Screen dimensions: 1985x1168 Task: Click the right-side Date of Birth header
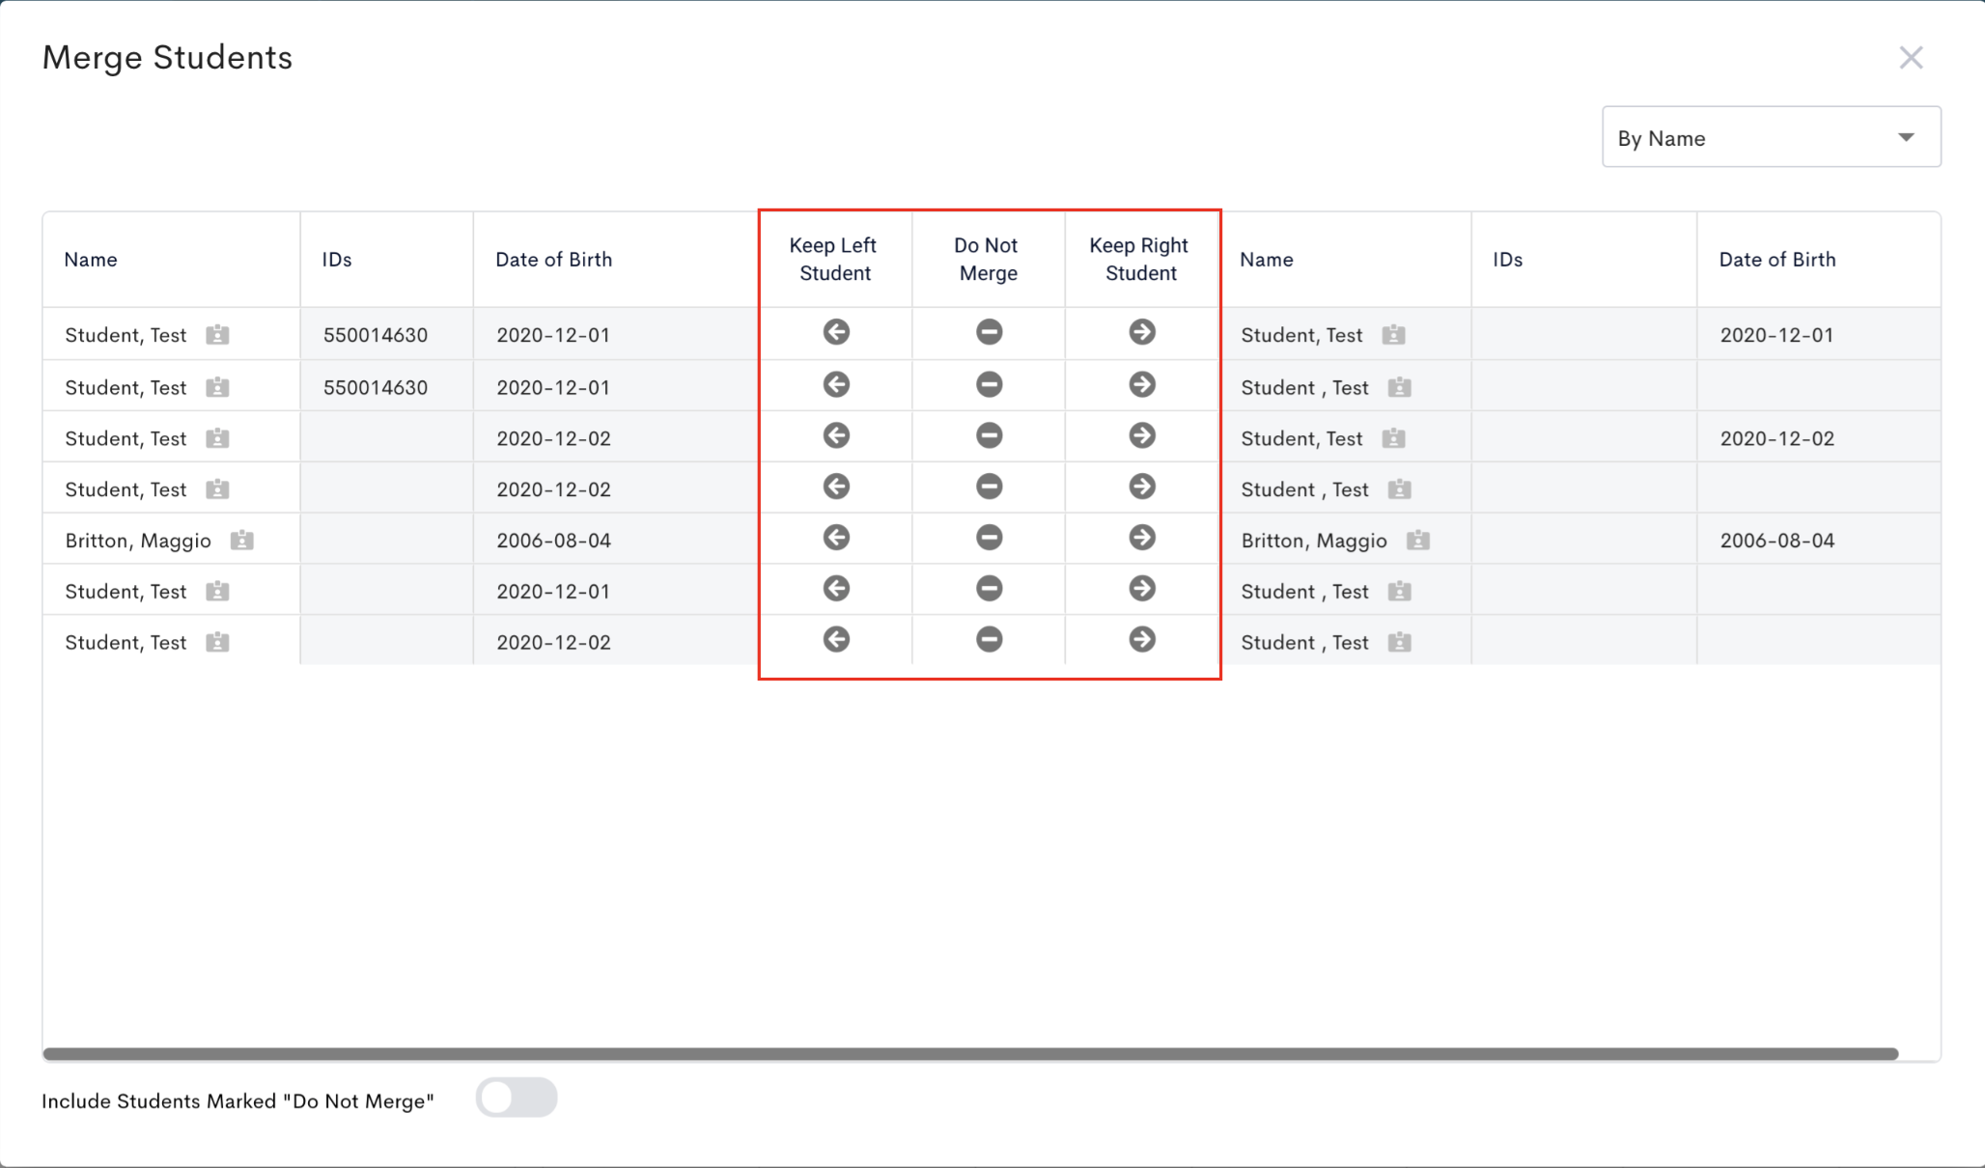[1818, 259]
